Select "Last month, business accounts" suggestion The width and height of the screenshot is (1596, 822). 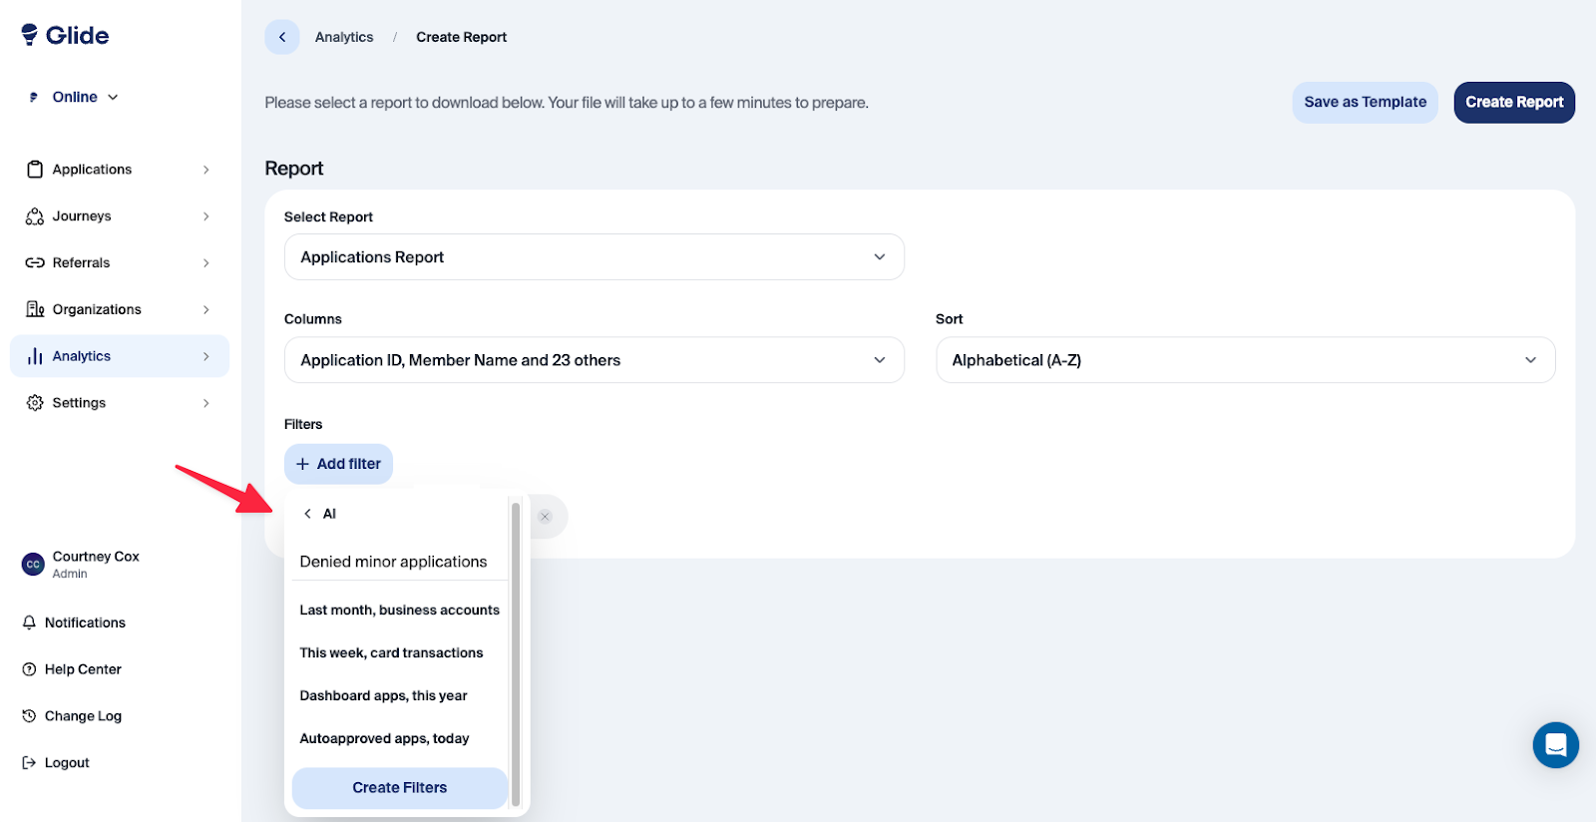click(399, 611)
